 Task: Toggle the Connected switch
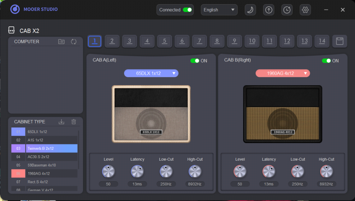[187, 10]
